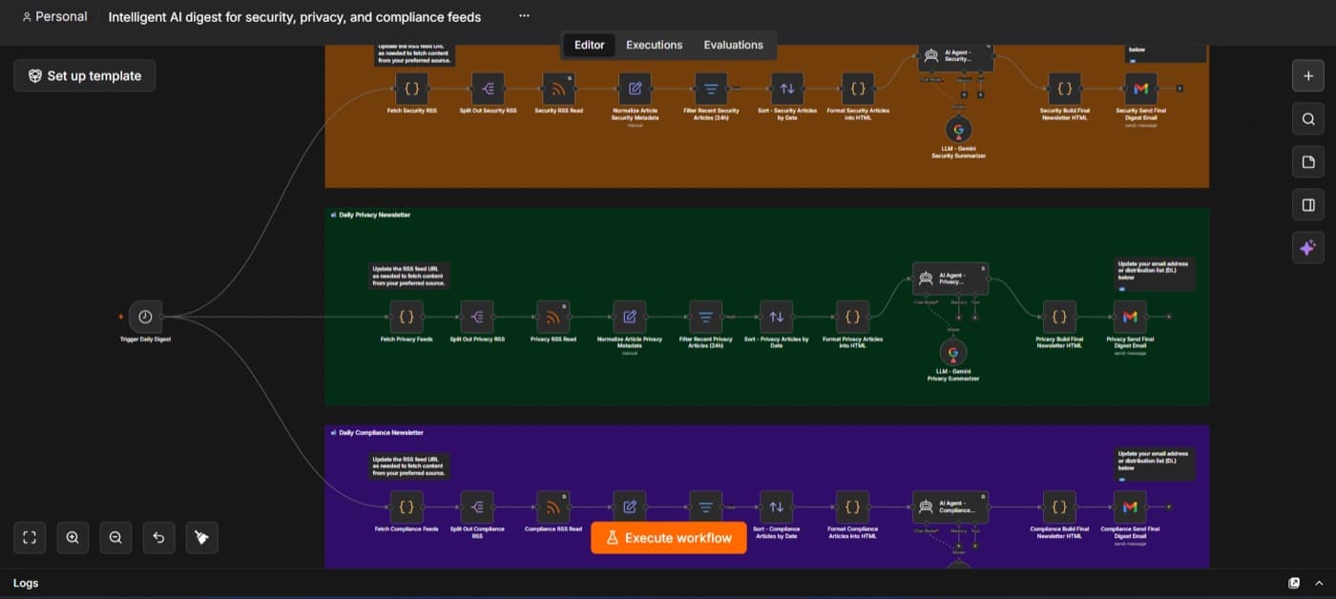Zoom out of the canvas
Viewport: 1336px width, 599px height.
point(115,537)
